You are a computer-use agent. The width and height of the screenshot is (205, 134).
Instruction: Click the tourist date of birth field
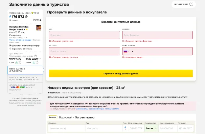point(135,129)
